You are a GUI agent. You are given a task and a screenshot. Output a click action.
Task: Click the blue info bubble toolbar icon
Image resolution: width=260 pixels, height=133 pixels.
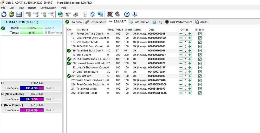pos(134,14)
